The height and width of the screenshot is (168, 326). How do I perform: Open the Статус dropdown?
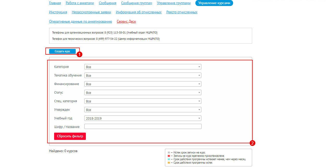tap(143, 93)
